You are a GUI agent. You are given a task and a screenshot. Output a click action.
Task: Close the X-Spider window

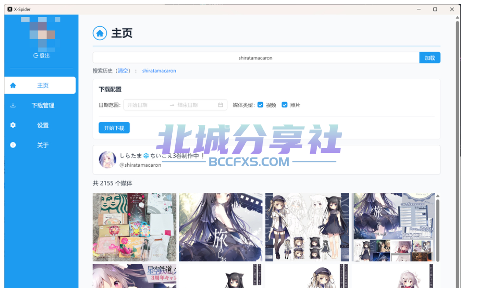pyautogui.click(x=452, y=9)
